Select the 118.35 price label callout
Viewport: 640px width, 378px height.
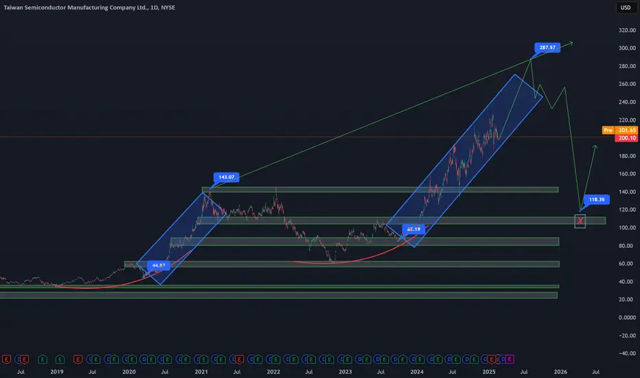pos(597,199)
